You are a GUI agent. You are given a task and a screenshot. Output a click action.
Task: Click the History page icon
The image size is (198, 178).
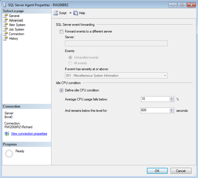point(5,38)
